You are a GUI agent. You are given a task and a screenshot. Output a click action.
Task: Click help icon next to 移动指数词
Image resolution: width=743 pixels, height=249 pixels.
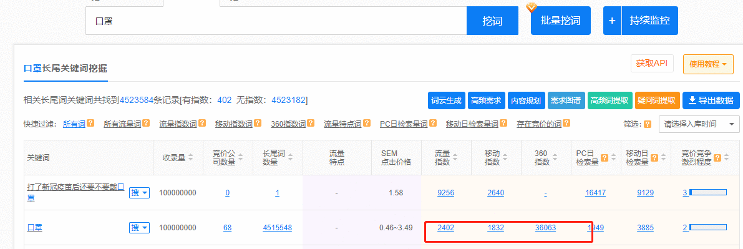(258, 124)
